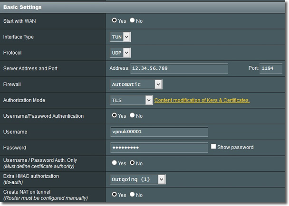Viewport: 289px width, 206px height.
Task: Click the Port number field
Action: (x=271, y=68)
